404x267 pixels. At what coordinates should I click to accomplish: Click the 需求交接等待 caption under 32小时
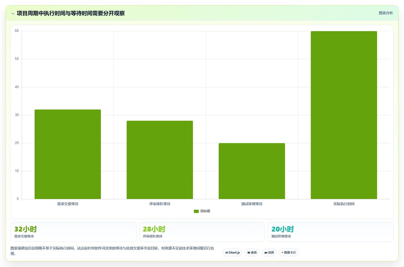[x=24, y=236]
